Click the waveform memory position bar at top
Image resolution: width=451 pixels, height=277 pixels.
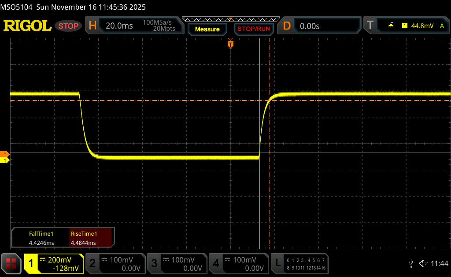(230, 19)
